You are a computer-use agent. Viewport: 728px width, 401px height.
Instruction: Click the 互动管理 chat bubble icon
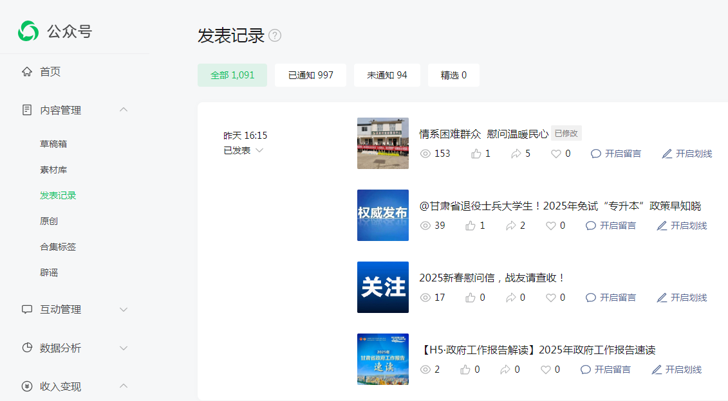pos(27,309)
